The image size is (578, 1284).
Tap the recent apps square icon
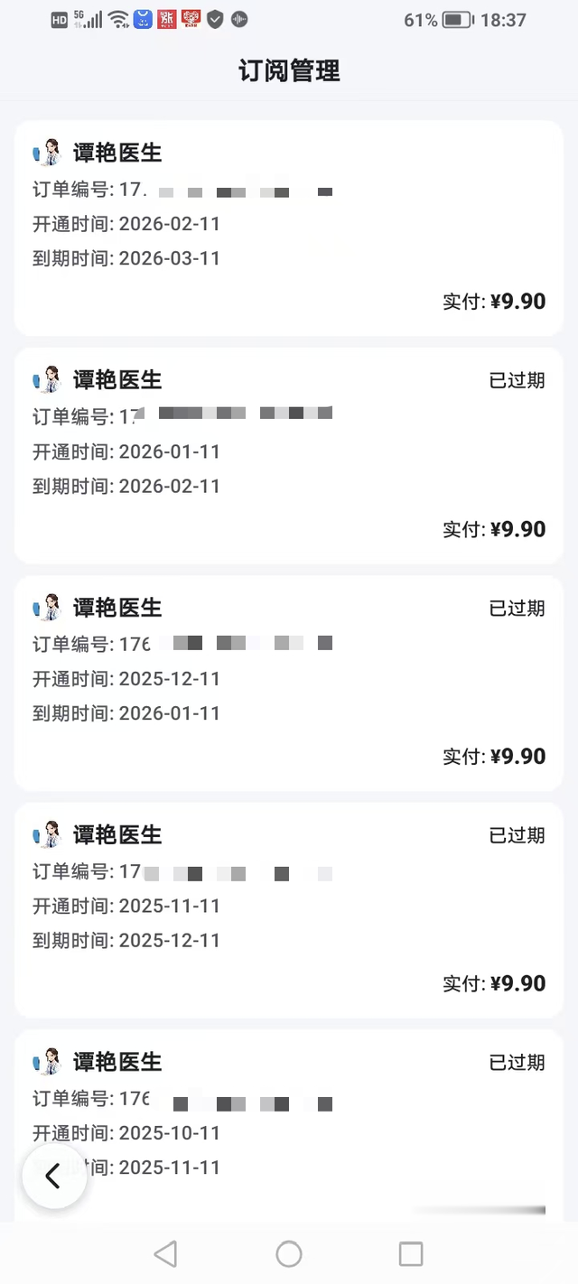pyautogui.click(x=411, y=1253)
